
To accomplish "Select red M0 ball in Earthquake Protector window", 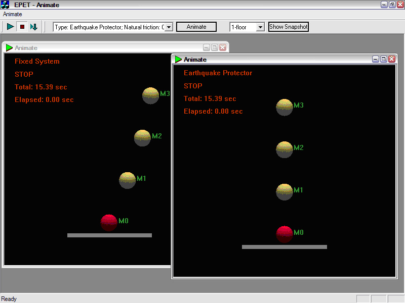I will click(285, 234).
